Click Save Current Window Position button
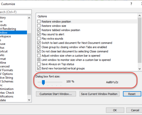142x115 pixels. click(x=99, y=94)
